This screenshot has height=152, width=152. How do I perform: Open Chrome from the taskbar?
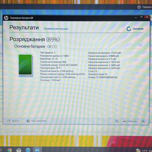10,150
